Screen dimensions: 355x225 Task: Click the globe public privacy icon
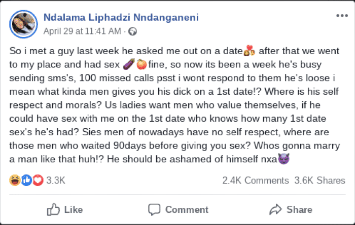(133, 31)
